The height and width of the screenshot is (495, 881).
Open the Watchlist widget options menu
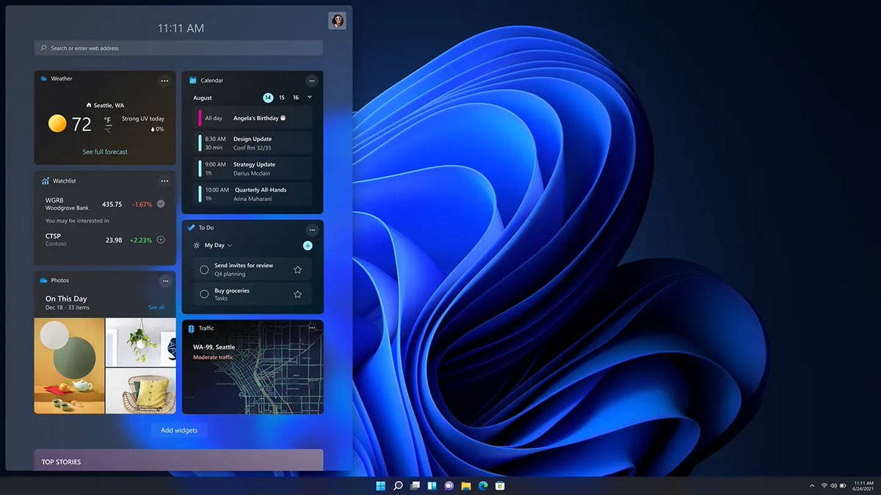[x=164, y=181]
